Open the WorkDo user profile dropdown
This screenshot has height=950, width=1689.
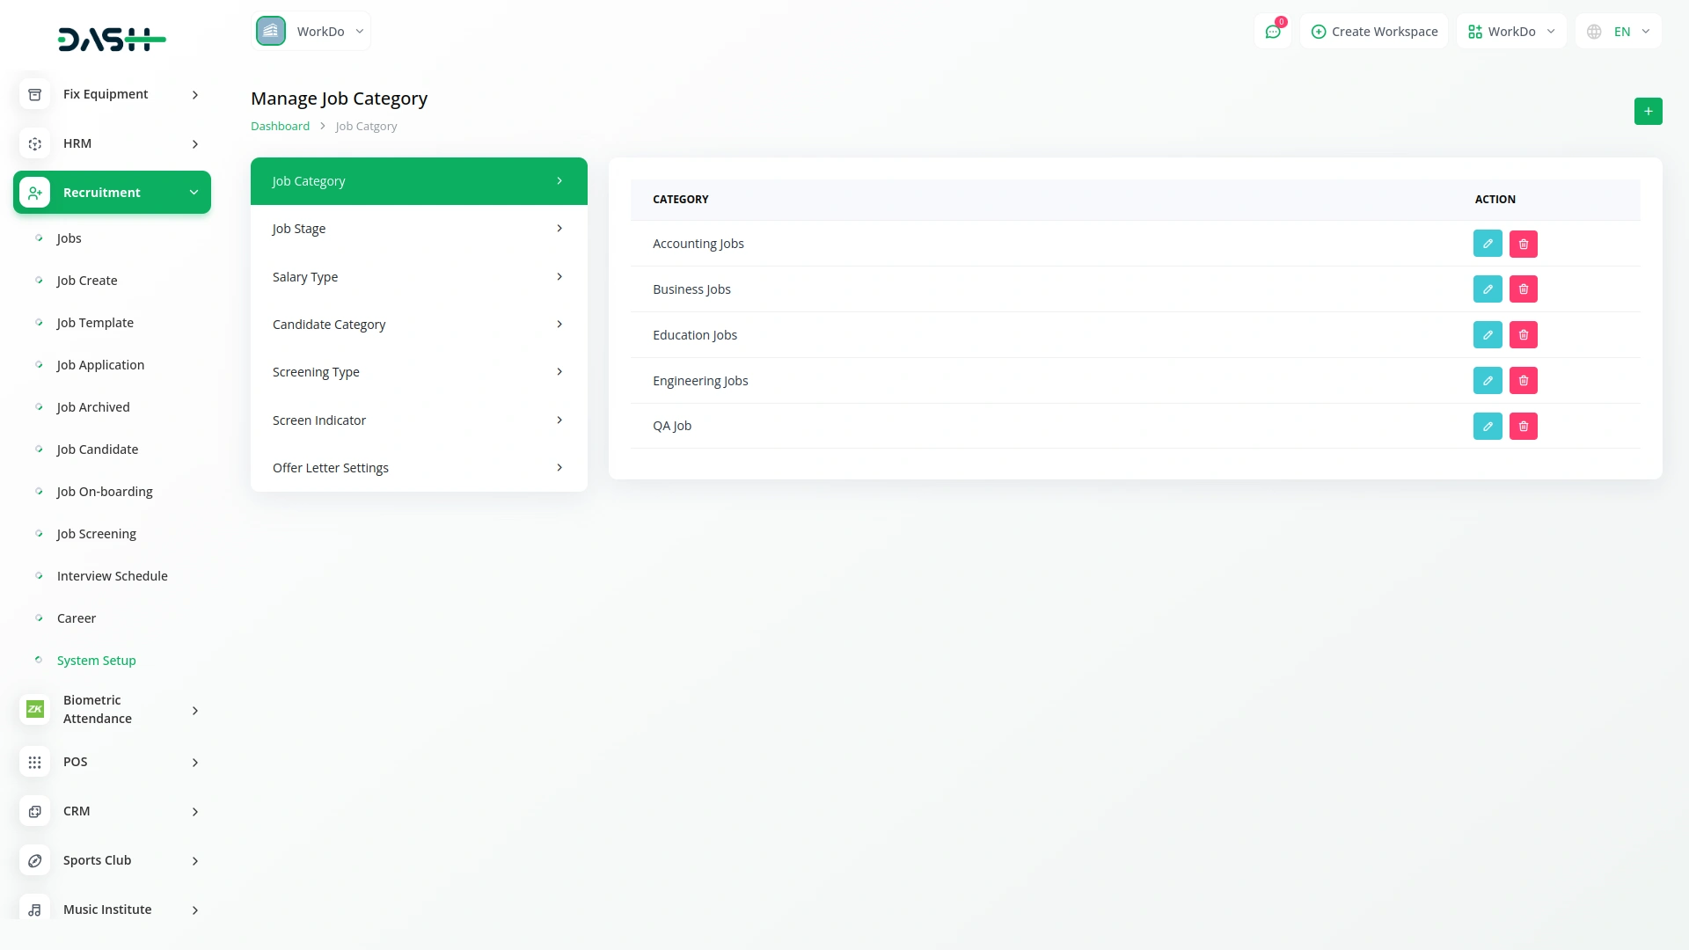coord(1511,32)
